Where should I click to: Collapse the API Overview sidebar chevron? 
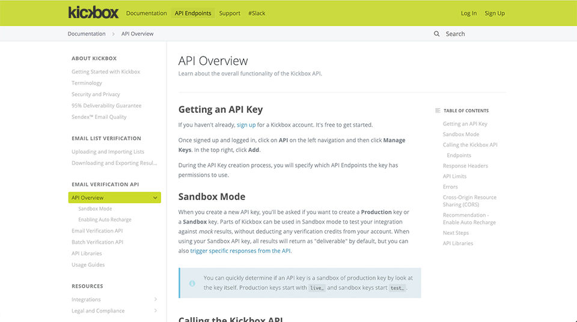155,198
